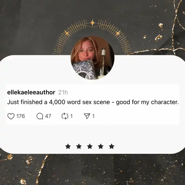Click the share count next to paper plane
The image size is (185, 185).
tap(93, 116)
